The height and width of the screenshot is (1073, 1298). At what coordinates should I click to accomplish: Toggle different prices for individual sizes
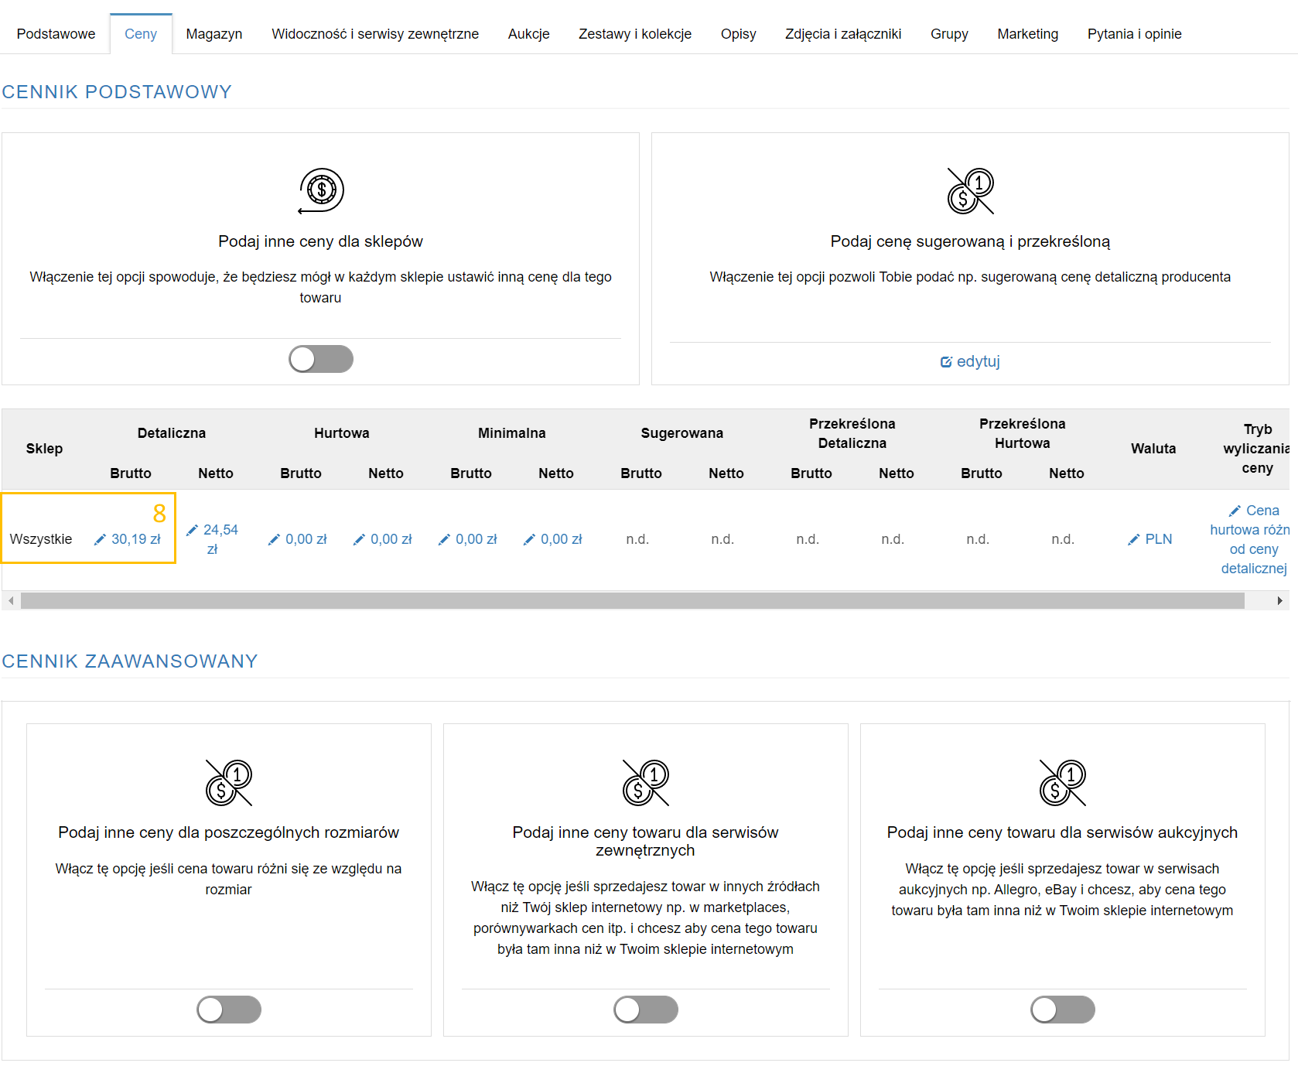228,1010
